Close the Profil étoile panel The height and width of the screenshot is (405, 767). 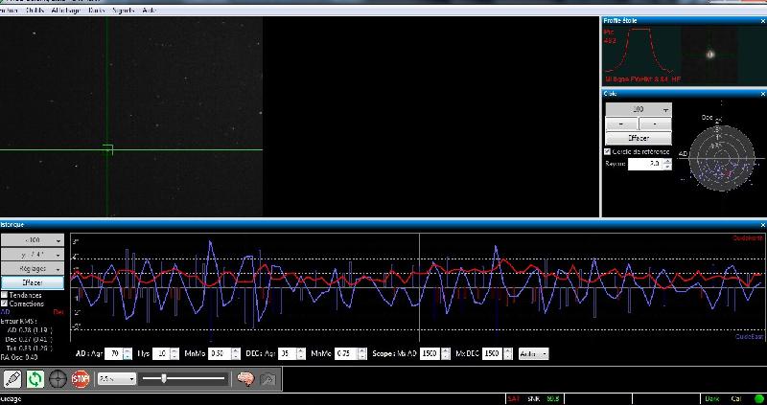(x=762, y=21)
